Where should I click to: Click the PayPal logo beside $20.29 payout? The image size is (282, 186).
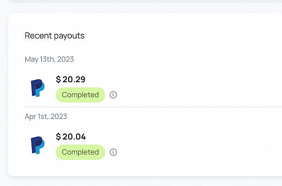click(x=38, y=88)
